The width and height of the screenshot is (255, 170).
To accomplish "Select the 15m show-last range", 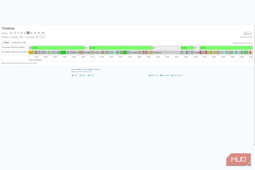I will point(11,33).
